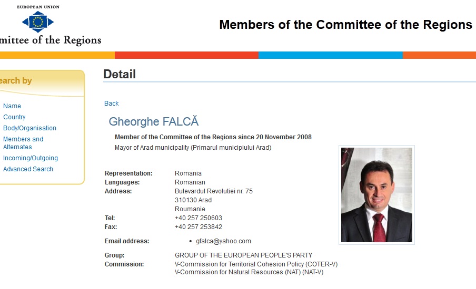The height and width of the screenshot is (289, 476).
Task: Click the Members of the Committee of the Regions title
Action: click(x=346, y=25)
